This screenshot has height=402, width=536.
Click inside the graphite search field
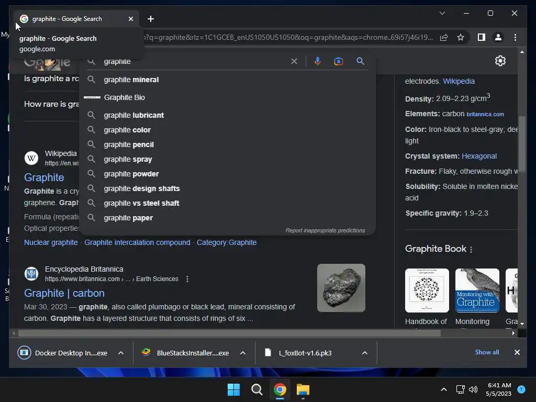195,62
